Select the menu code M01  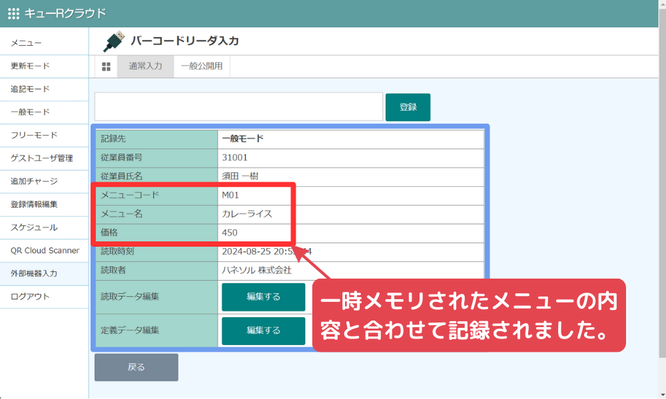coord(230,195)
